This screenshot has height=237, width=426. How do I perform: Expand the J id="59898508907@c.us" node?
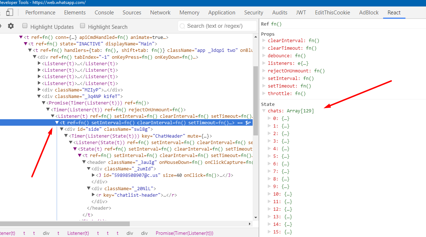click(x=93, y=175)
